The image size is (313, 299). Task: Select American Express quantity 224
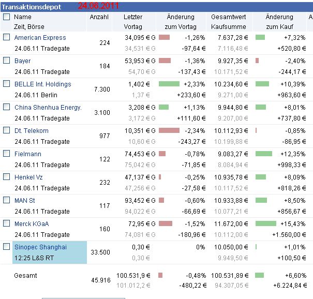point(105,43)
